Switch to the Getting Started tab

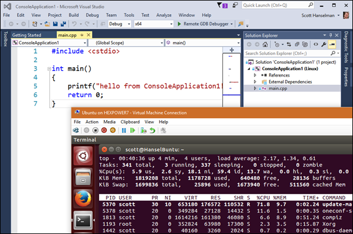26,35
